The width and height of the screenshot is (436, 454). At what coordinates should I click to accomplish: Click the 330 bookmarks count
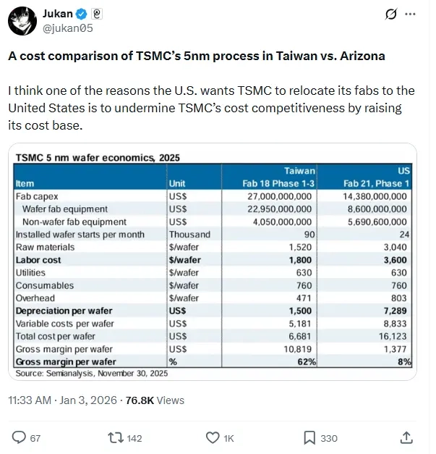point(329,438)
